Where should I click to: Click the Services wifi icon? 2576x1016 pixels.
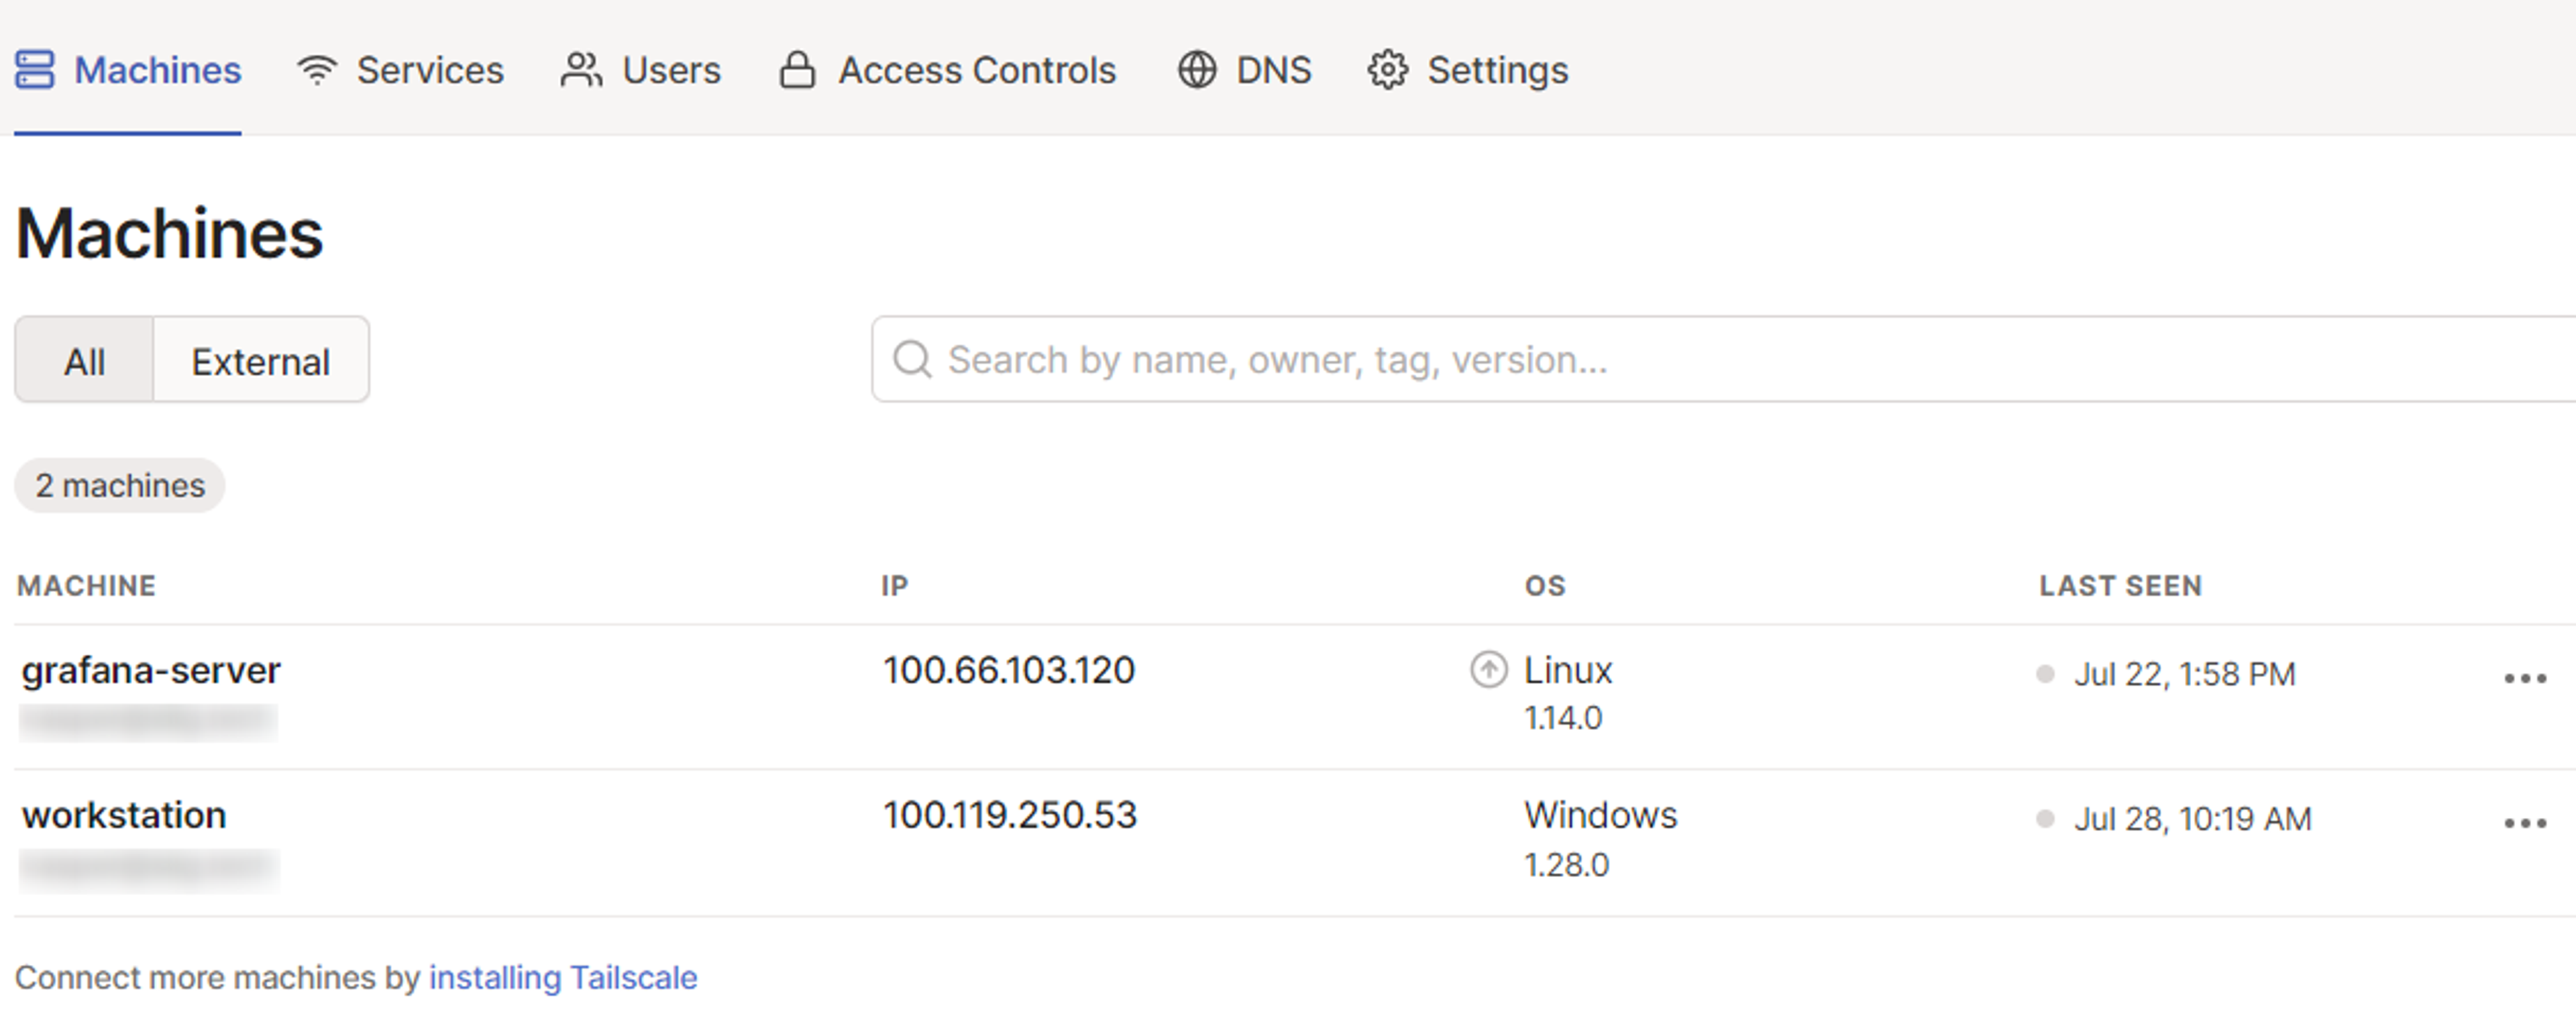pos(317,70)
